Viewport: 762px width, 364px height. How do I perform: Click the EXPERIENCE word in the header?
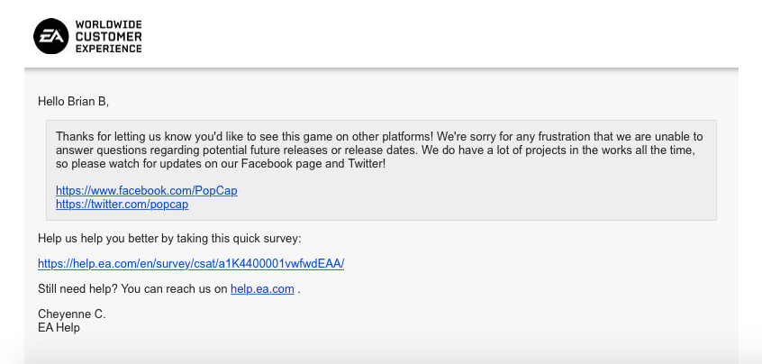(108, 48)
